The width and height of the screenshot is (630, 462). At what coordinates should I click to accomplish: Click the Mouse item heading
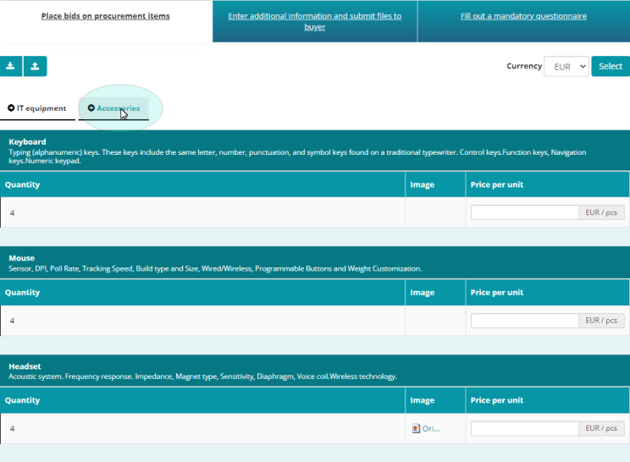[21, 258]
